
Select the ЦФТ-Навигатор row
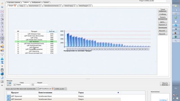point(36,51)
